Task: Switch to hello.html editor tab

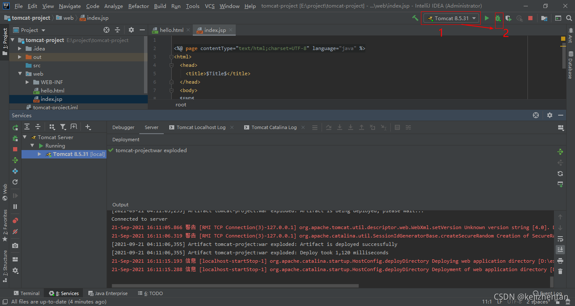Action: pyautogui.click(x=171, y=30)
